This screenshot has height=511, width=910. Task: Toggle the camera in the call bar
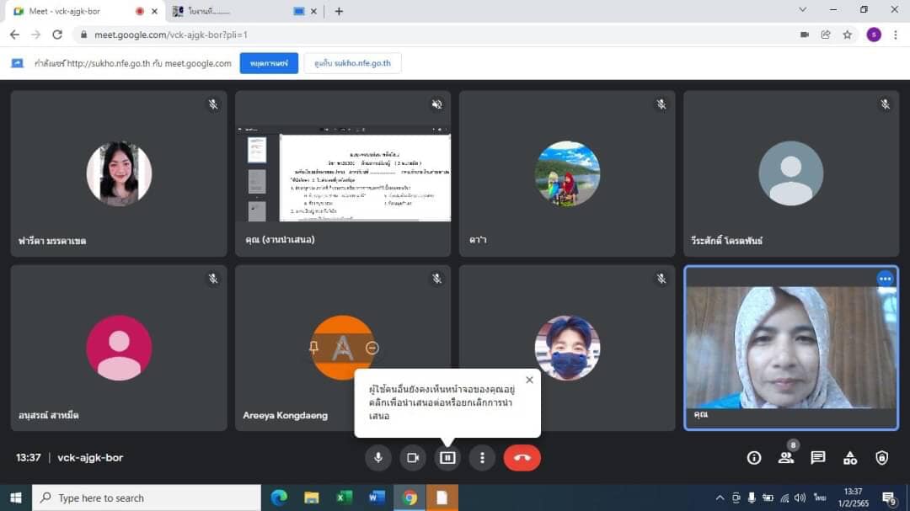[413, 458]
